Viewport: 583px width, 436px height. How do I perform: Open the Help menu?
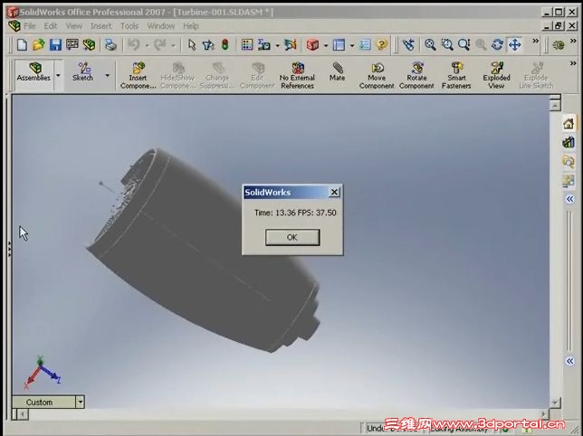tap(190, 26)
